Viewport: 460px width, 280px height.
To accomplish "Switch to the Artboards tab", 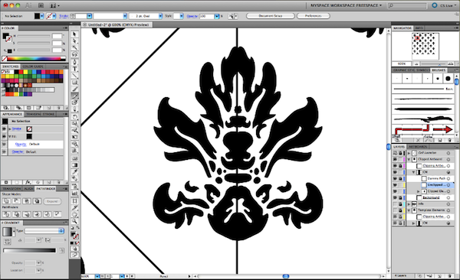I will [418, 146].
